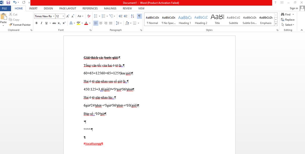This screenshot has height=154, width=305.
Task: Open Paragraph dialog launcher
Action: click(x=141, y=30)
